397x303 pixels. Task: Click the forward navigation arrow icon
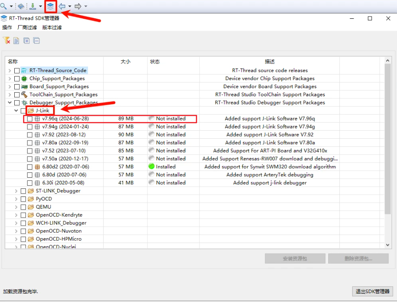coord(78,6)
